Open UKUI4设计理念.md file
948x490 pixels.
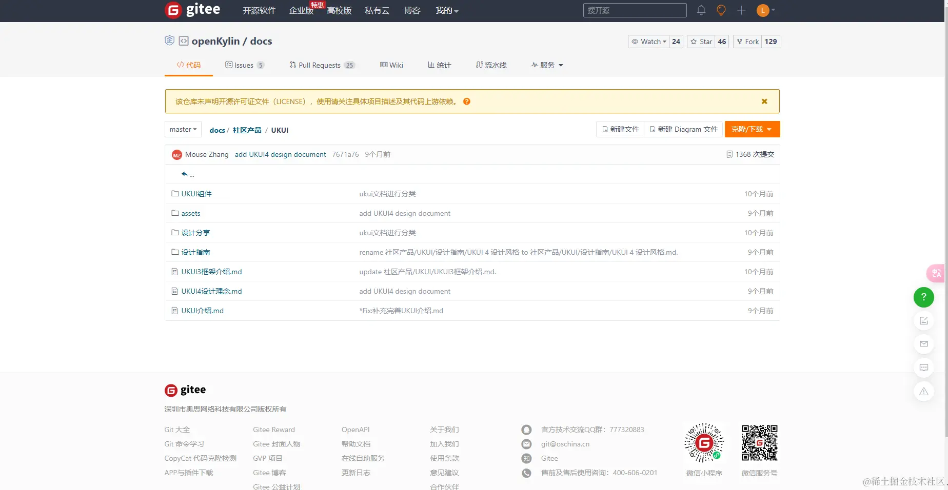[x=211, y=291]
